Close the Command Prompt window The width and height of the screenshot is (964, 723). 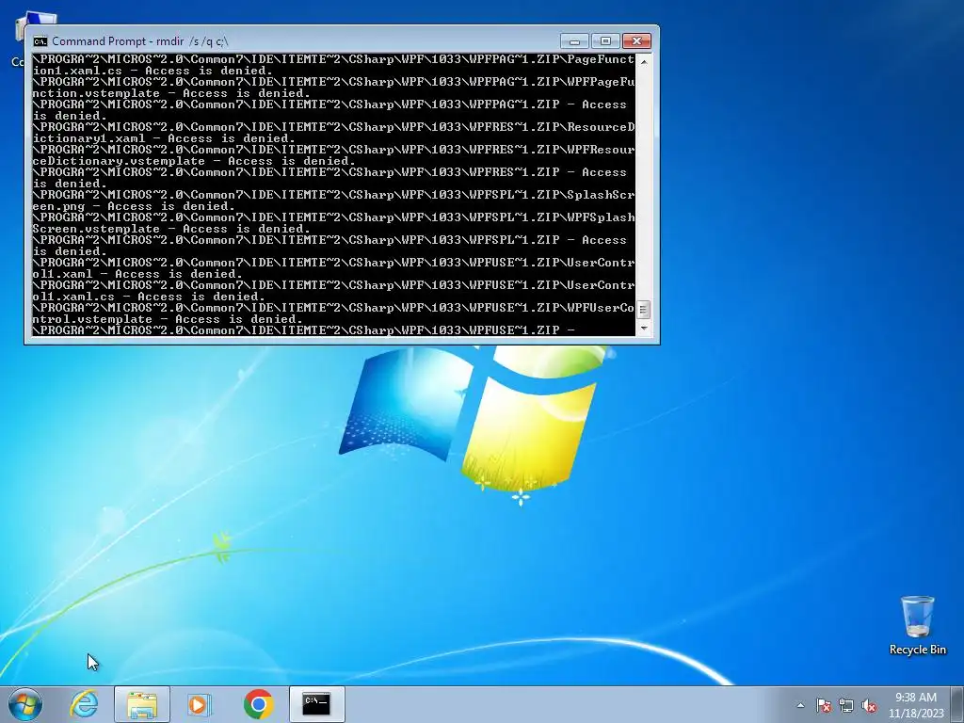(637, 41)
